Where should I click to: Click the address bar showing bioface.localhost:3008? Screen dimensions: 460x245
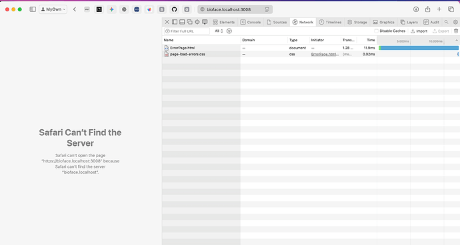coord(235,9)
